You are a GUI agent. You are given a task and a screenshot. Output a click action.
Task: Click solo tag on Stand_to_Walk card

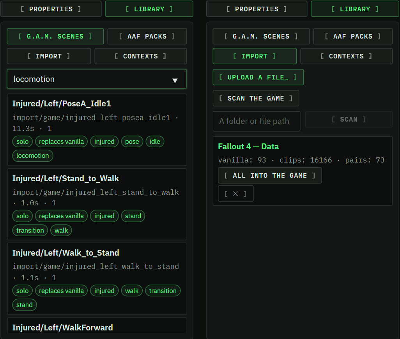pos(23,216)
